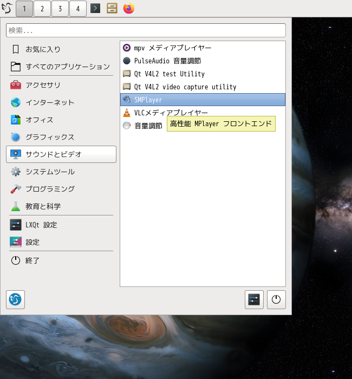Switch to virtual desktop 3

tap(60, 9)
